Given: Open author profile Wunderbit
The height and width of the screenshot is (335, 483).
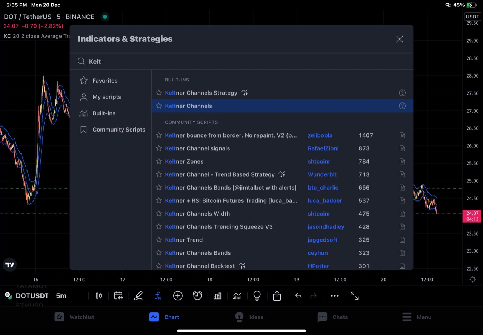Looking at the screenshot, I should [322, 174].
